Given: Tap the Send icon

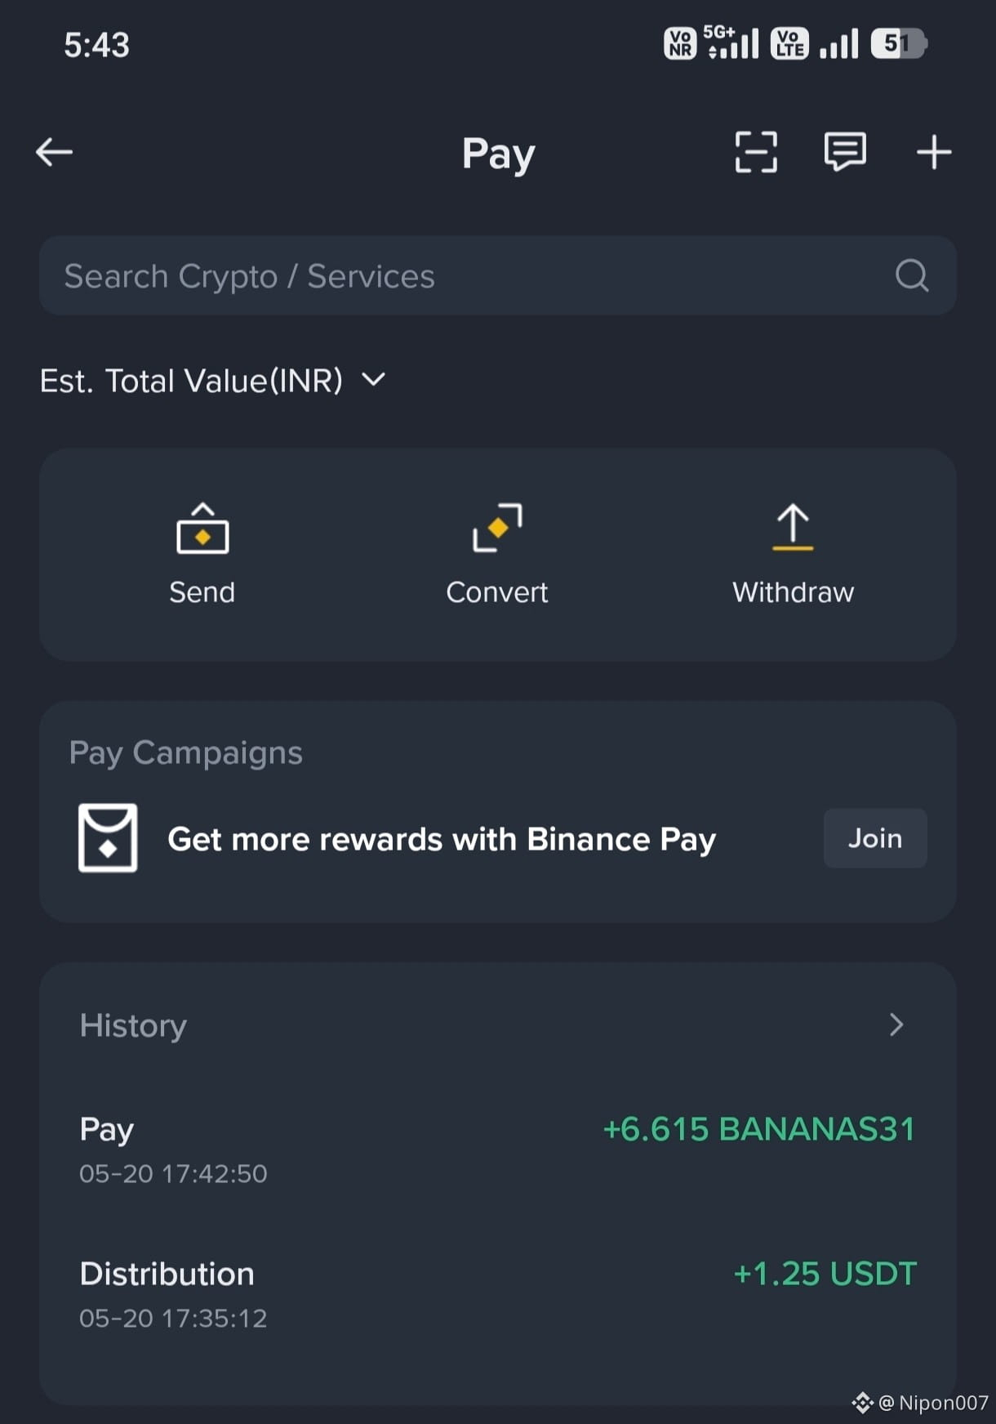Looking at the screenshot, I should [x=202, y=528].
